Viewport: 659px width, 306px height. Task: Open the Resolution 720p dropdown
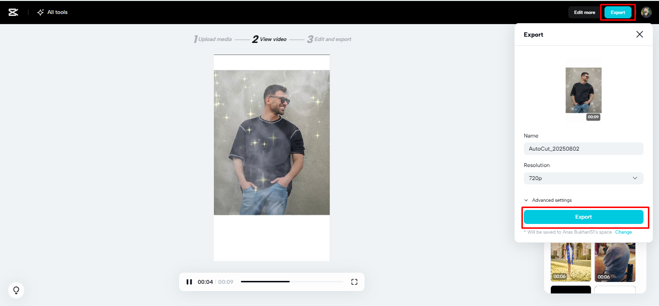pos(583,178)
